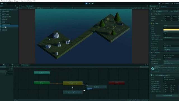Click the Exit node in Animator
Image resolution: width=179 pixels, height=101 pixels.
[117, 83]
